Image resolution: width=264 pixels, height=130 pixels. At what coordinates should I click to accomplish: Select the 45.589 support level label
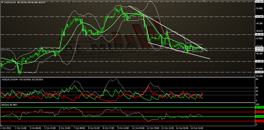click(x=259, y=61)
